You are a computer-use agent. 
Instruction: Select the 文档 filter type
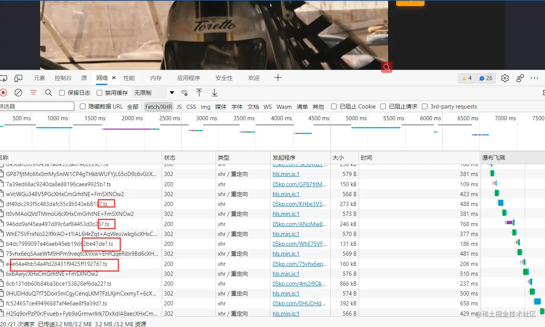click(253, 107)
